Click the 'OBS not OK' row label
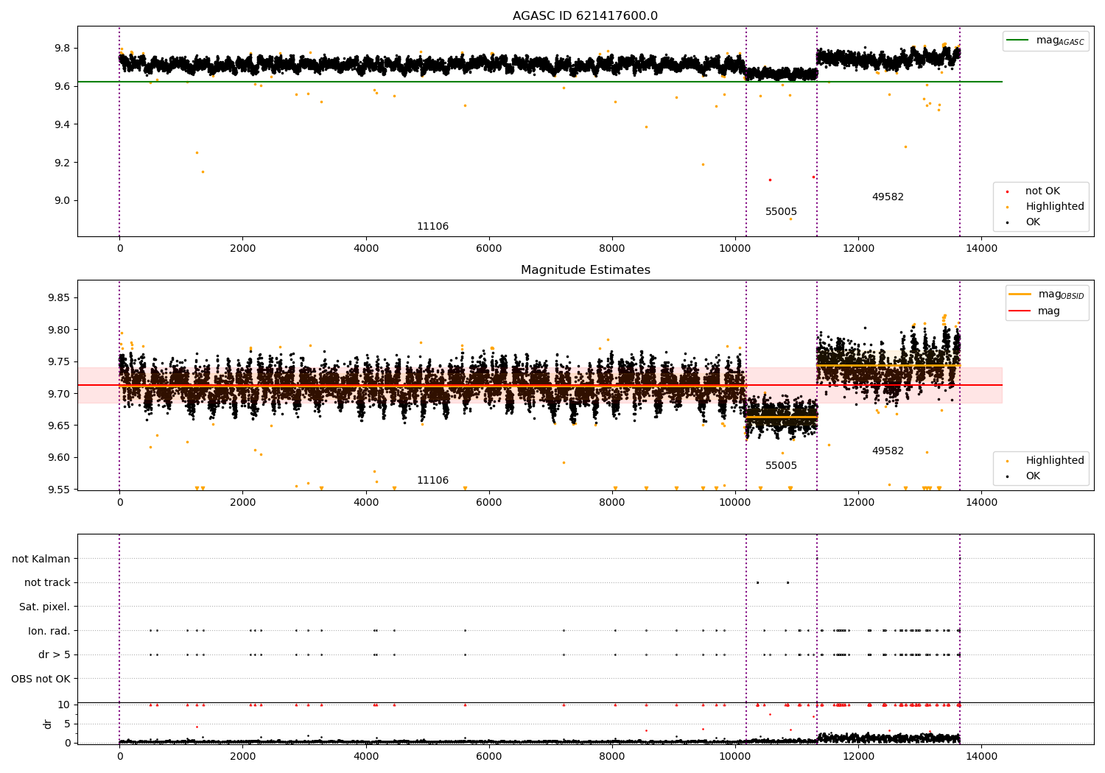This screenshot has height=773, width=1105. click(x=41, y=679)
